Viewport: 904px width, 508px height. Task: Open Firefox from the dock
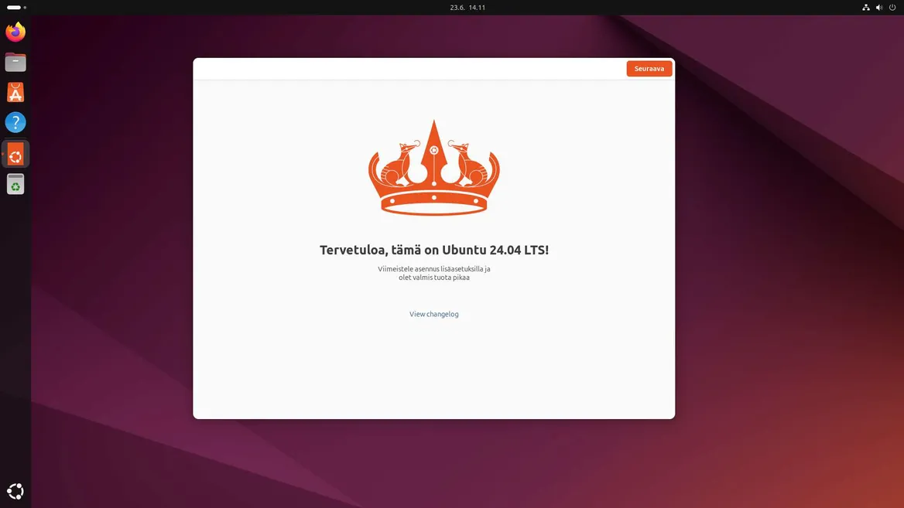coord(15,32)
